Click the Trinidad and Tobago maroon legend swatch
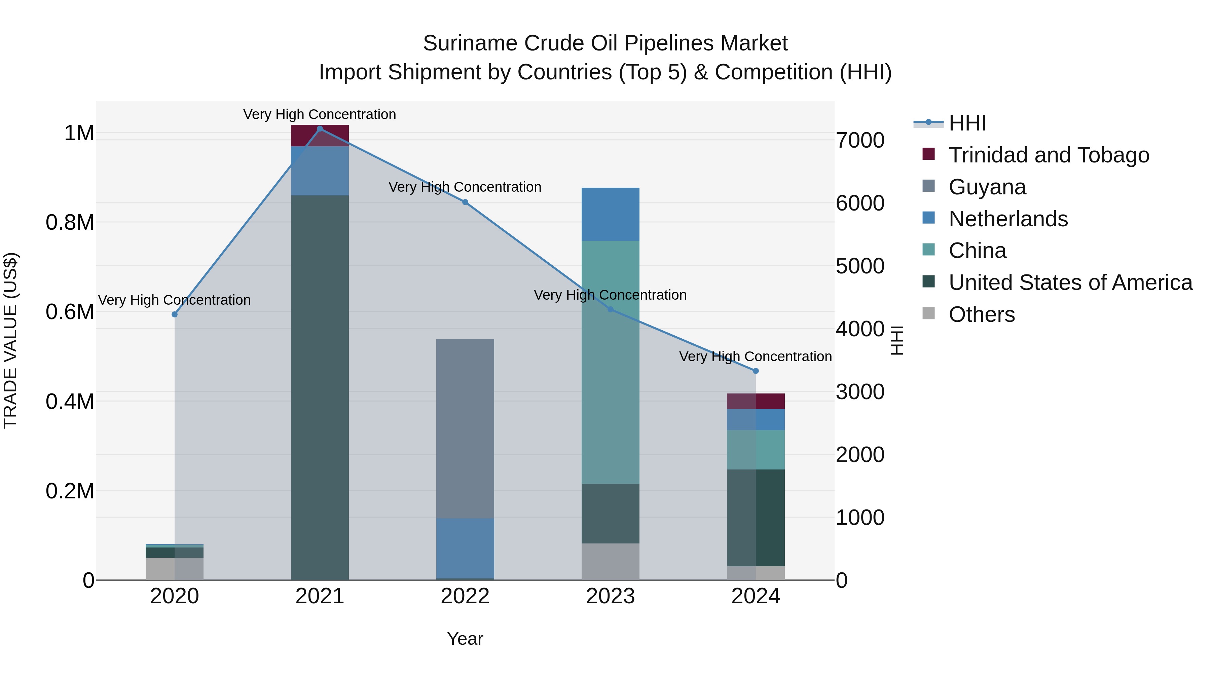 pyautogui.click(x=928, y=154)
